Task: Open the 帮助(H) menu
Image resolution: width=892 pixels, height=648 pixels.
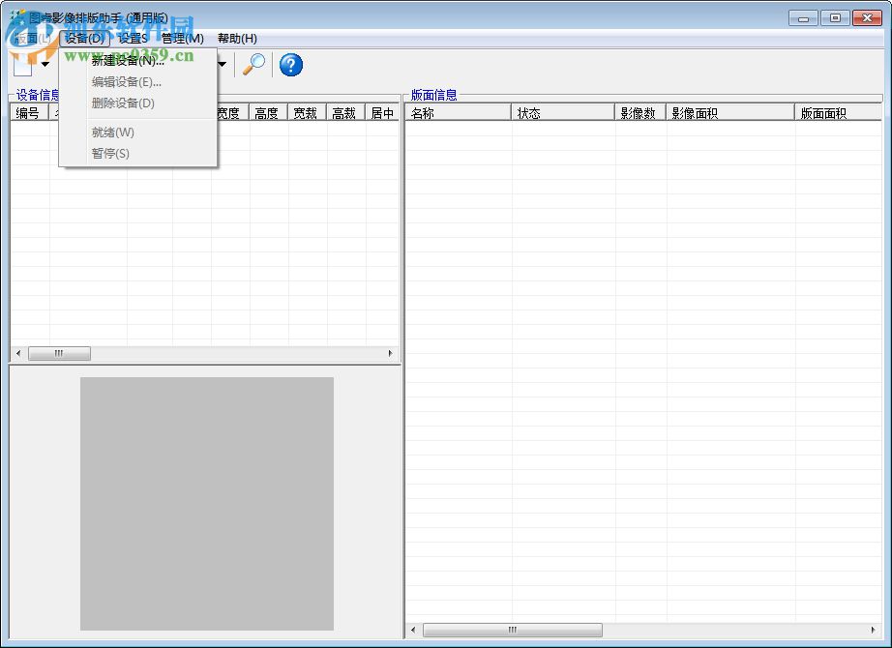Action: click(237, 39)
